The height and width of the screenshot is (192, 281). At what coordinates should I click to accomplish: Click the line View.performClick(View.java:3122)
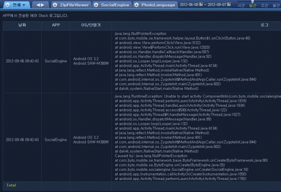(x=158, y=43)
